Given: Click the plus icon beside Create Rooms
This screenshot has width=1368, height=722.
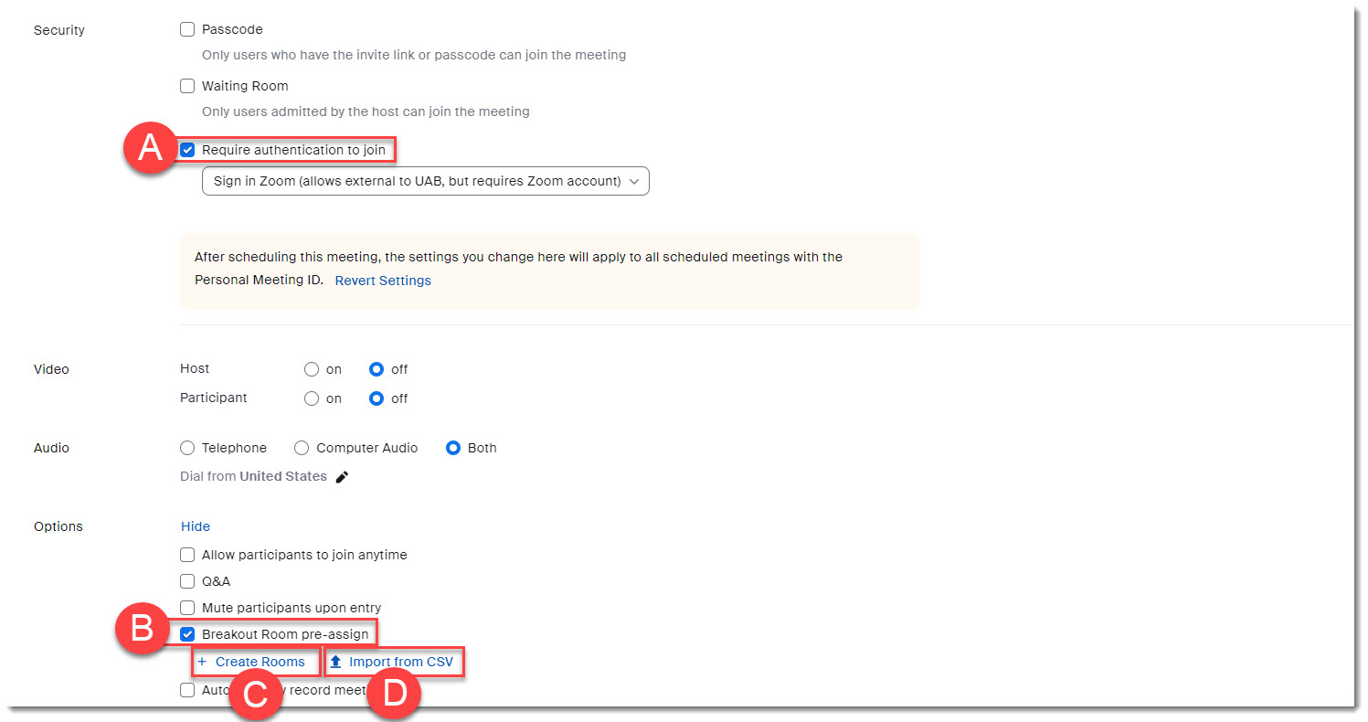Looking at the screenshot, I should coord(202,662).
